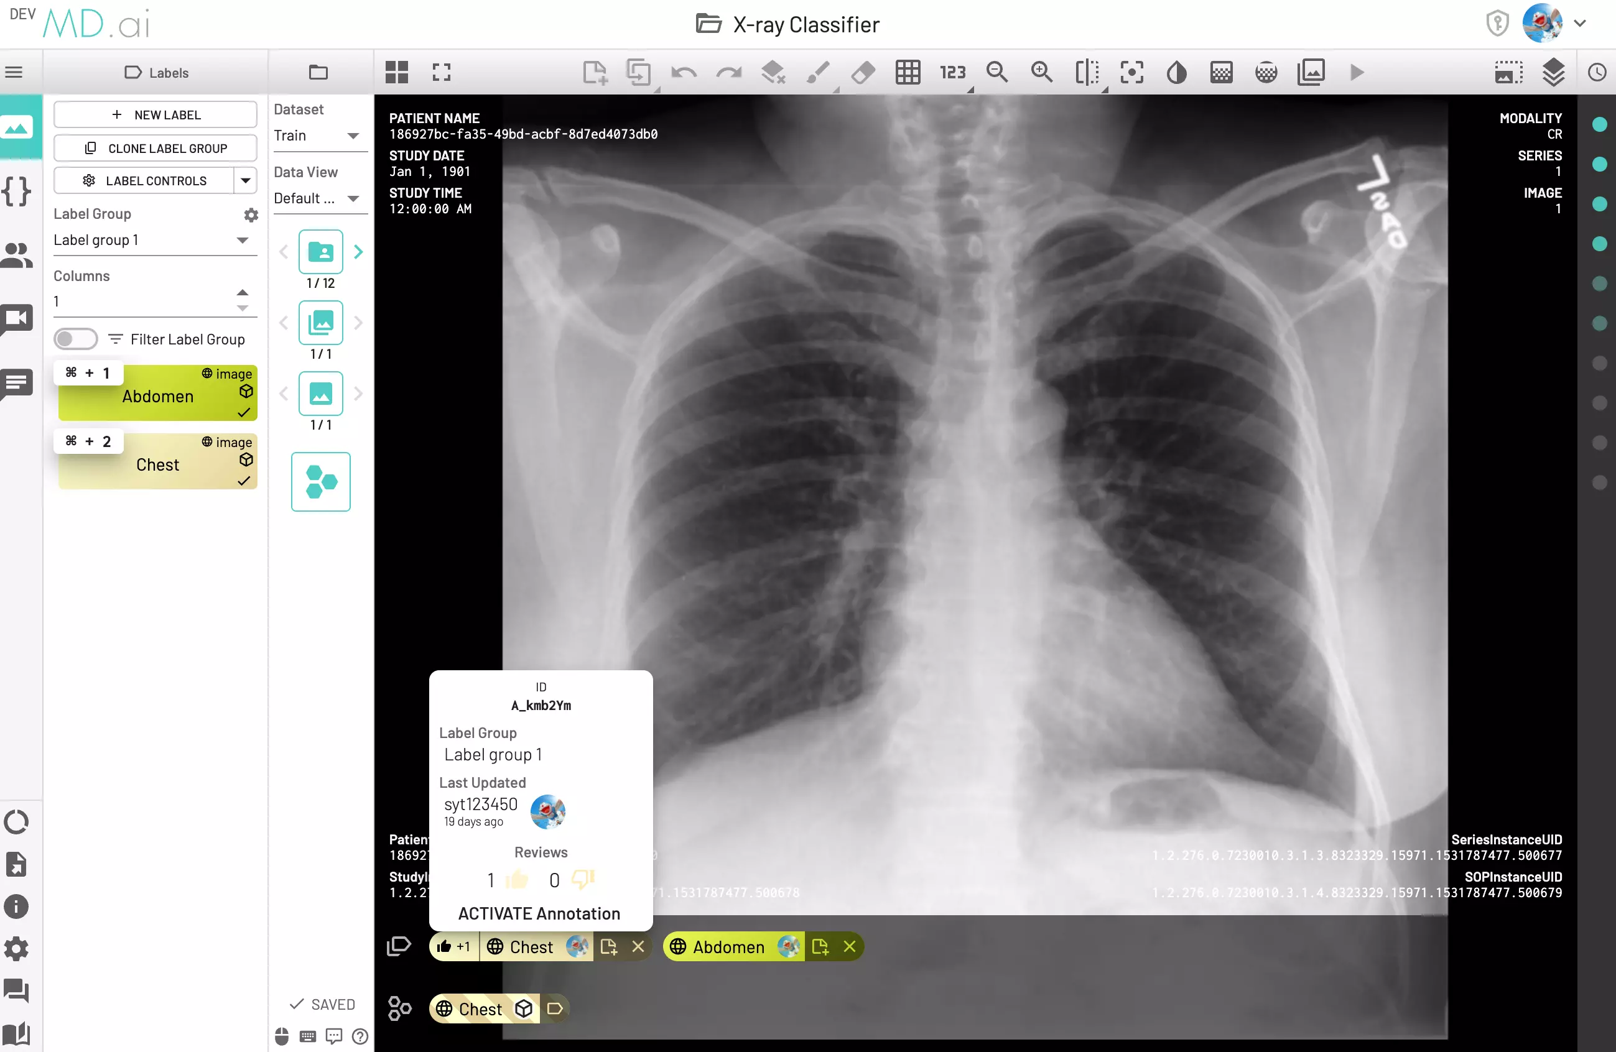This screenshot has width=1616, height=1052.
Task: Click the CLONE LABEL GROUP button
Action: click(x=156, y=148)
